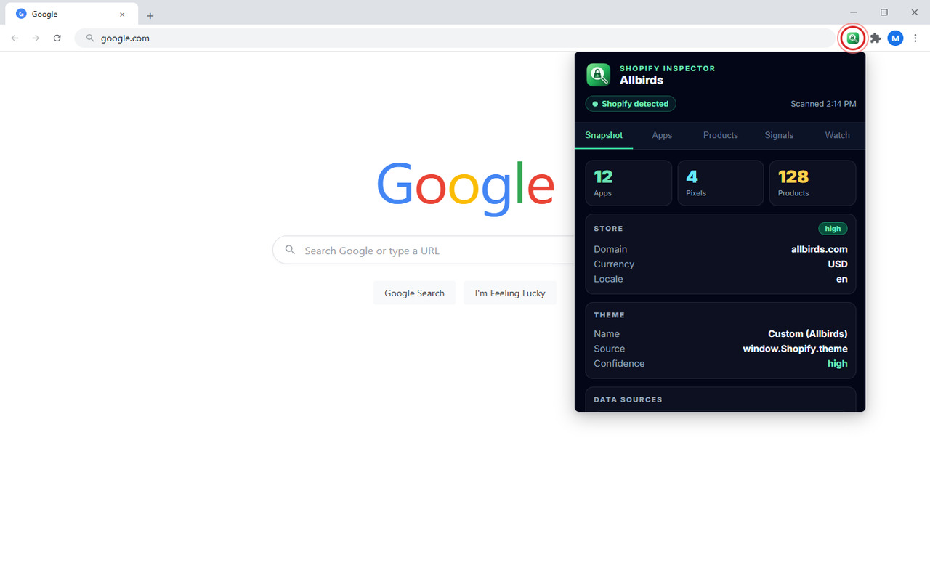Click the Shopify Inspector logo in popup
Viewport: 930px width, 581px height.
[599, 74]
